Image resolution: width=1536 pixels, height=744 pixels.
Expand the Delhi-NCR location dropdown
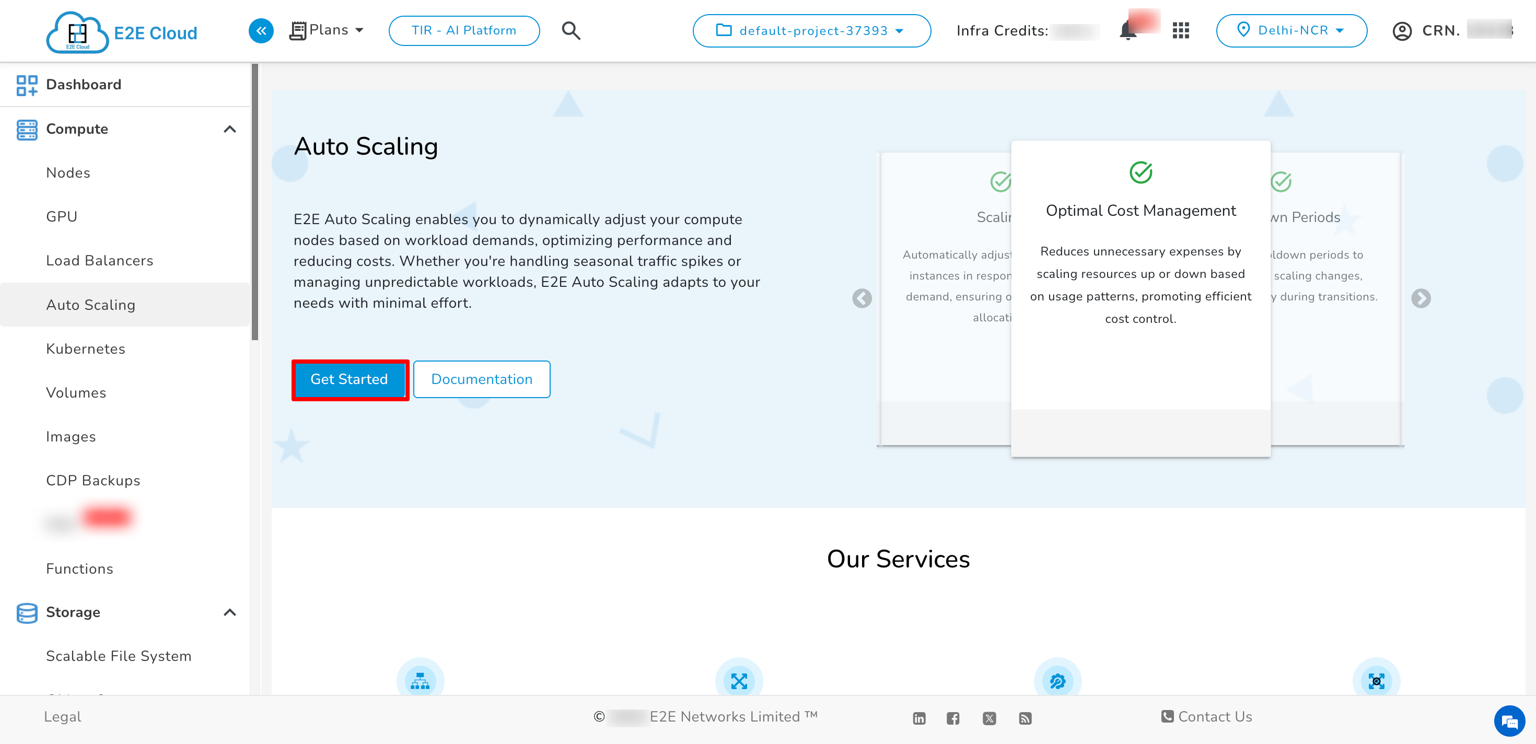[x=1291, y=30]
